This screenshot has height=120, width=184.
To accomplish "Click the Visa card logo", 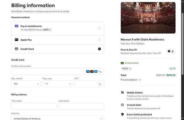I will [x=88, y=71].
